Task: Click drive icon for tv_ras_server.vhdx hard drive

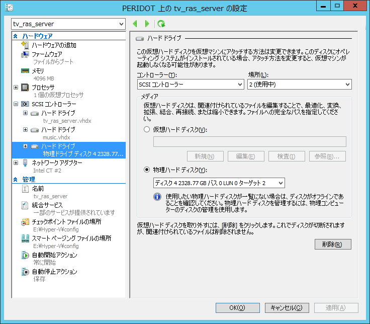Action: [35, 114]
